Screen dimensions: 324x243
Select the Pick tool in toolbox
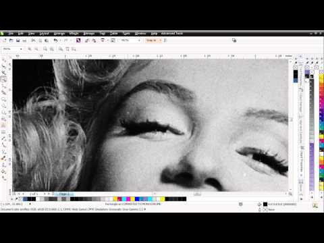4,60
